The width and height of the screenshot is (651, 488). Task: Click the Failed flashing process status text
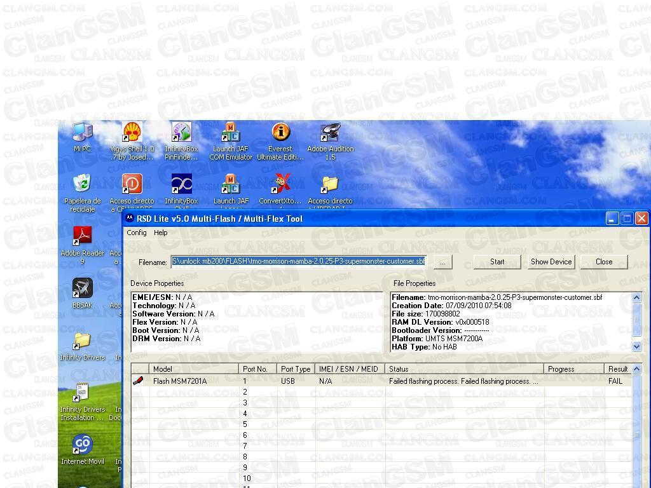click(463, 381)
